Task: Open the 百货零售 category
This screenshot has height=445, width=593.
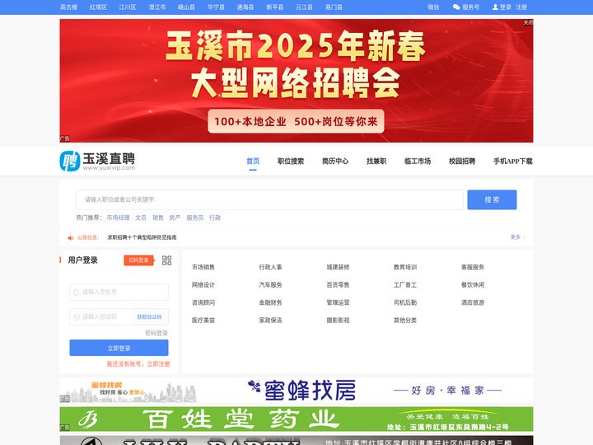Action: (338, 285)
